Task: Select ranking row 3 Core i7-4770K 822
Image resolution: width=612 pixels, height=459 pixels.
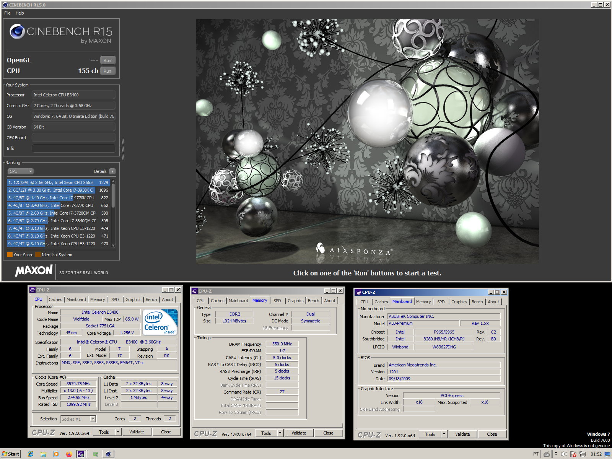Action: tap(59, 198)
